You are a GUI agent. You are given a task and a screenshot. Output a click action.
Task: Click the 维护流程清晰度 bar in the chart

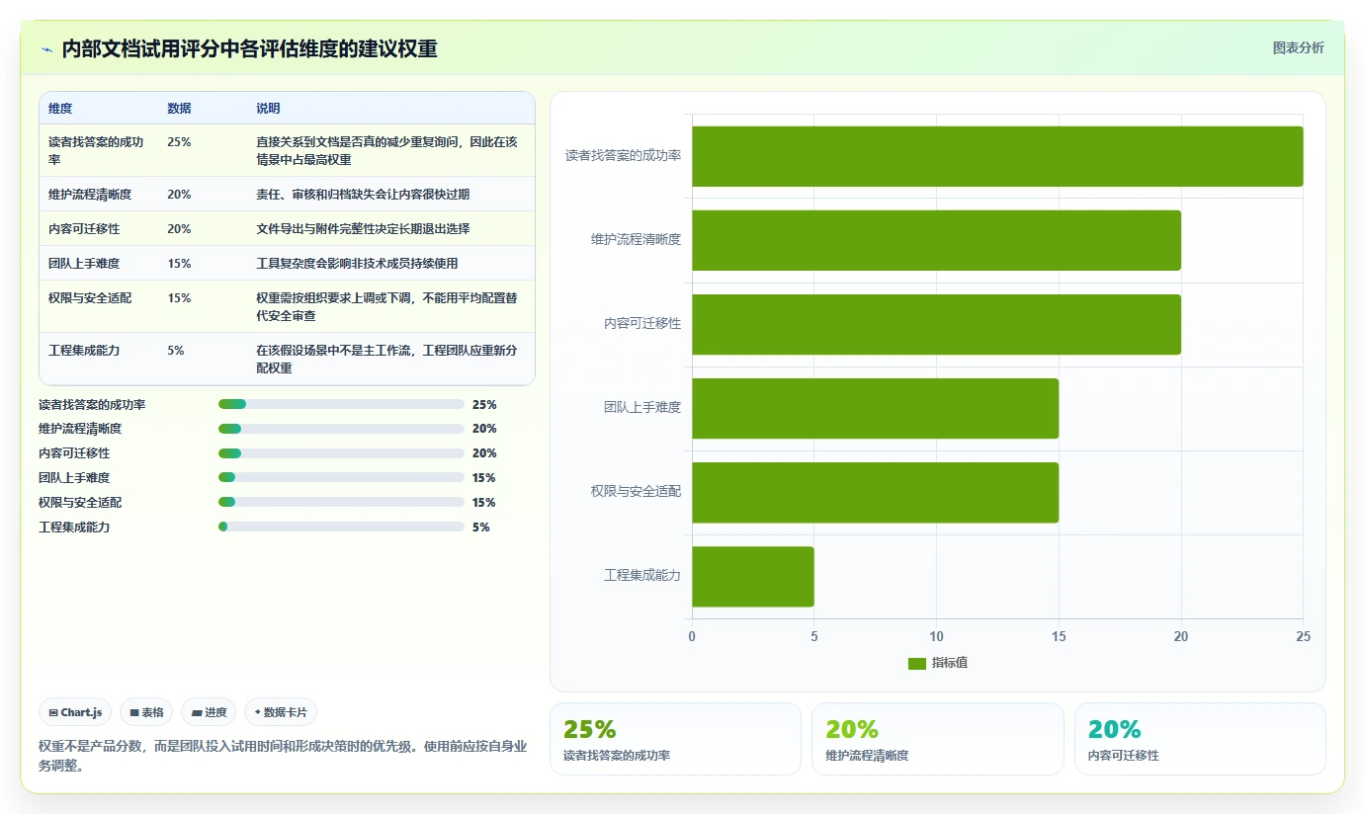click(936, 240)
